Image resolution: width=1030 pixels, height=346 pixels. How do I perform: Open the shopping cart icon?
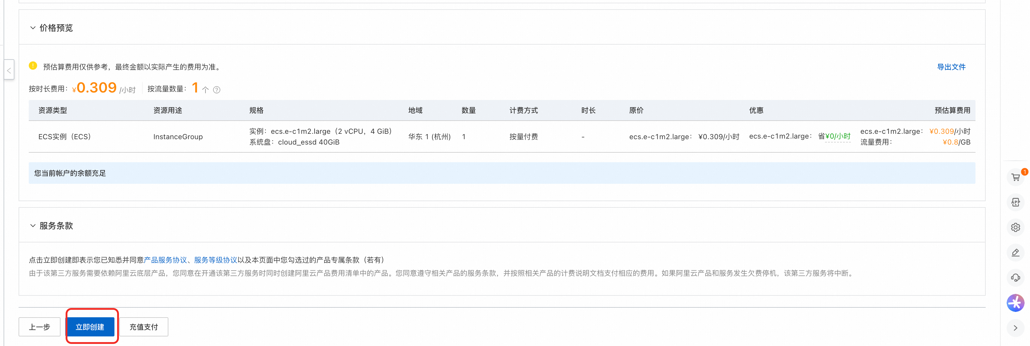(x=1015, y=177)
